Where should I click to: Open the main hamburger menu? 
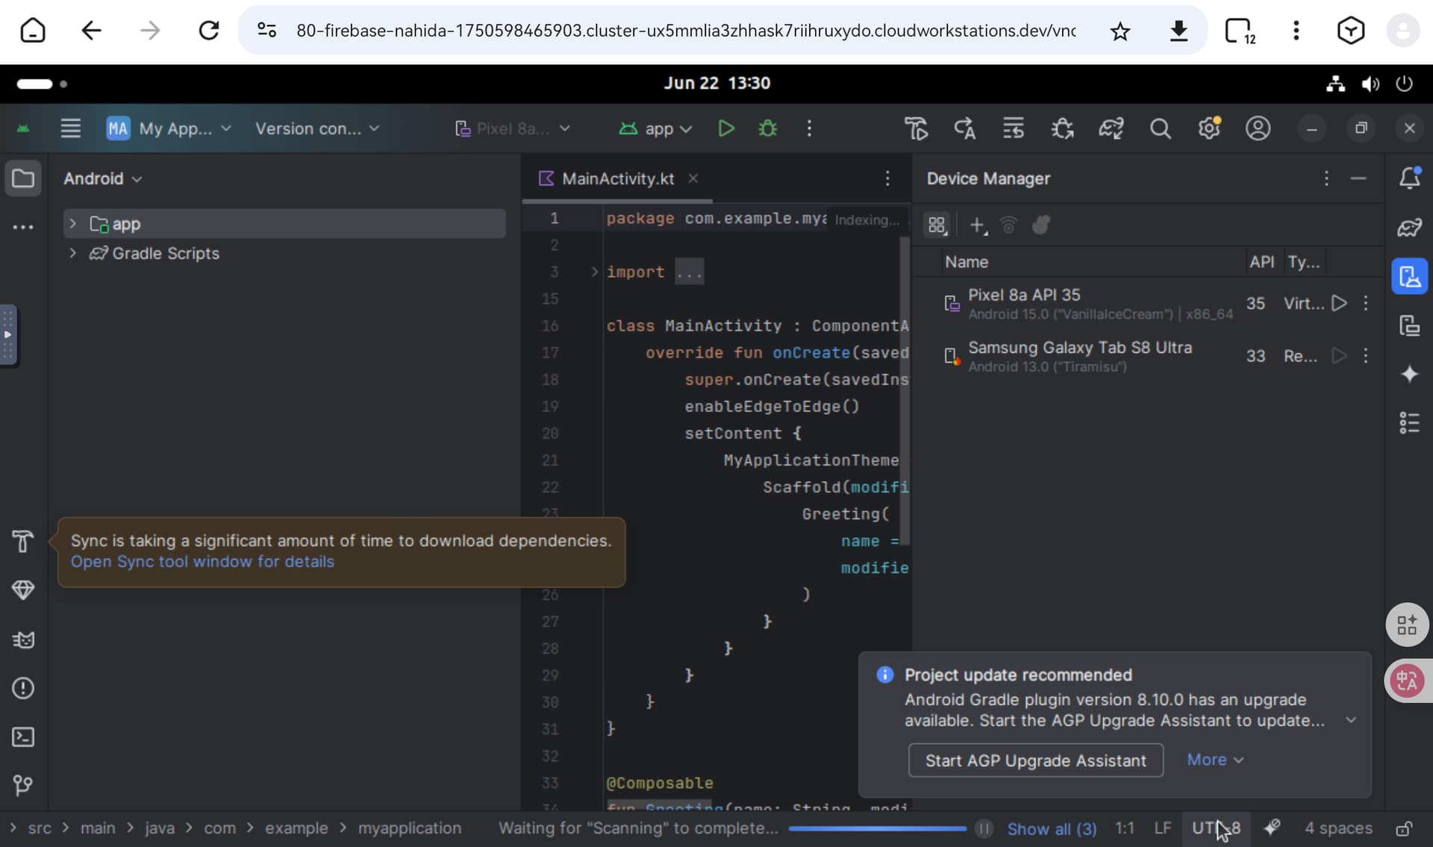71,128
